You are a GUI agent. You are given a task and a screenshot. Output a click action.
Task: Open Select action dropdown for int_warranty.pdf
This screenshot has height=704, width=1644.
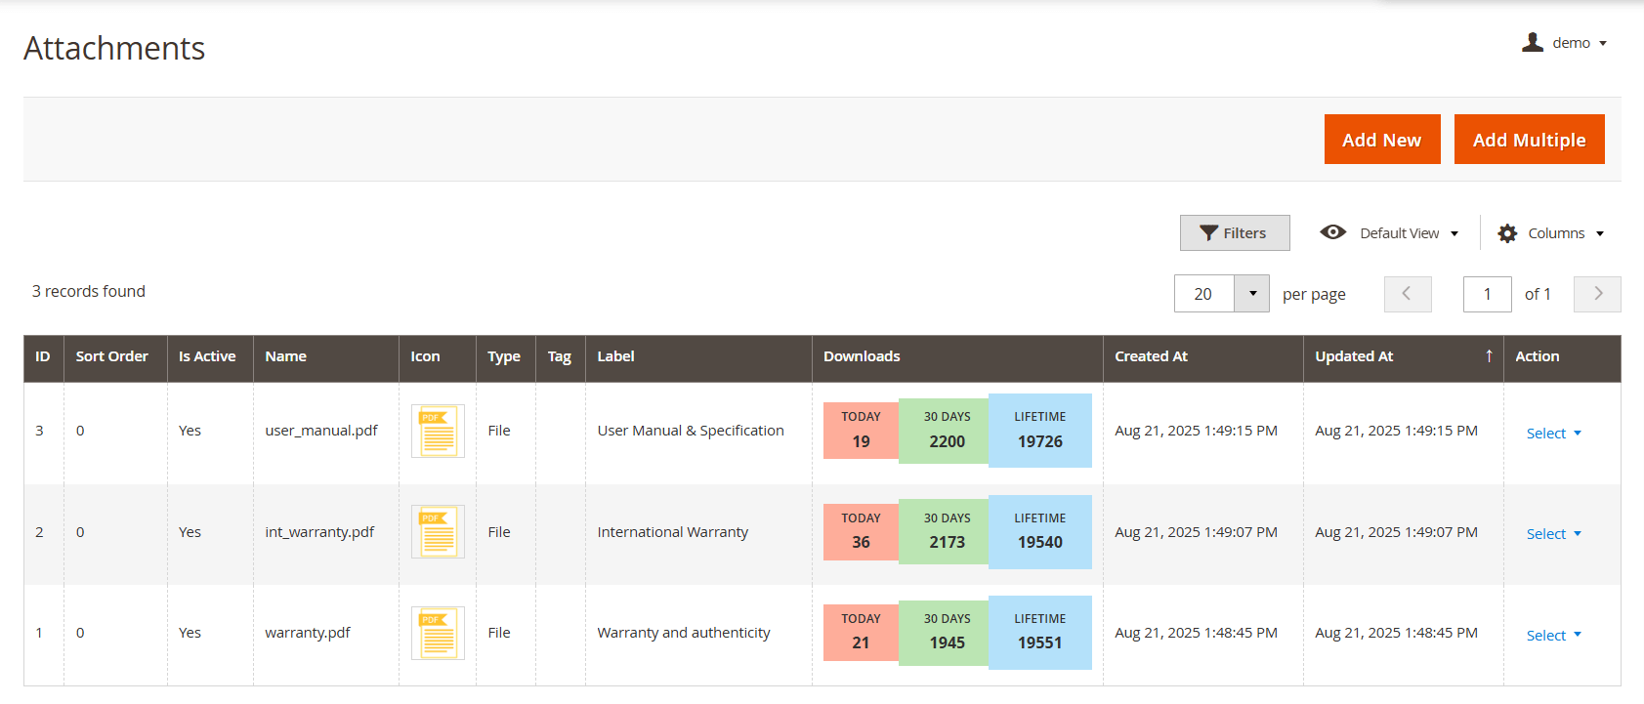[x=1553, y=534]
